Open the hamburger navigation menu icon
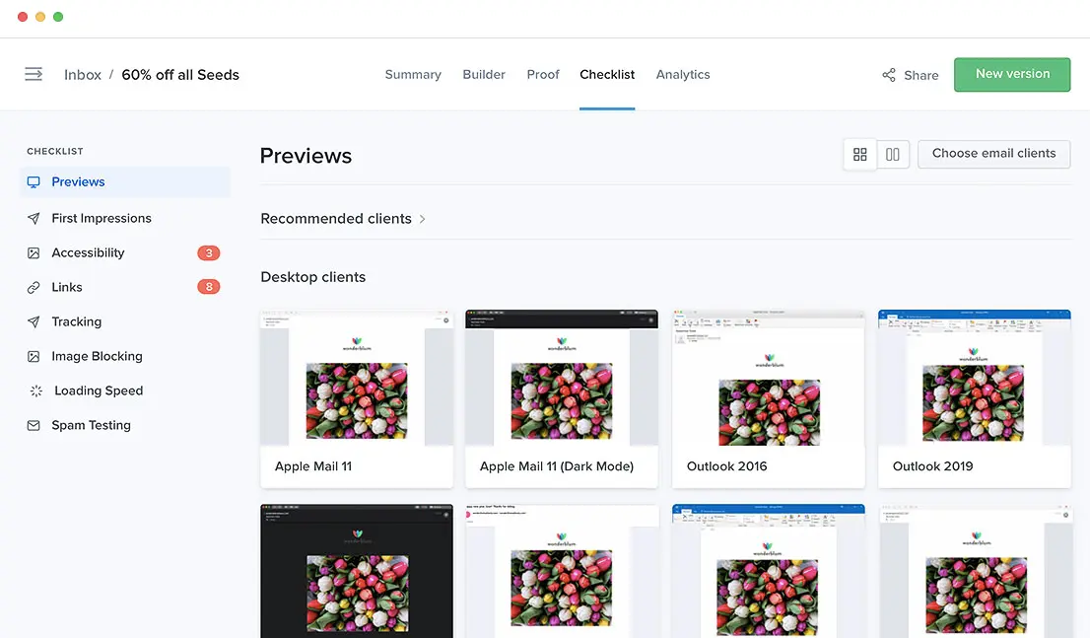1090x638 pixels. point(34,74)
